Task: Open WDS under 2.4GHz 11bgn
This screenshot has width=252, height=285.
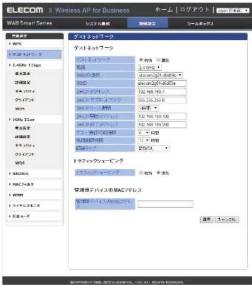Action: click(20, 109)
